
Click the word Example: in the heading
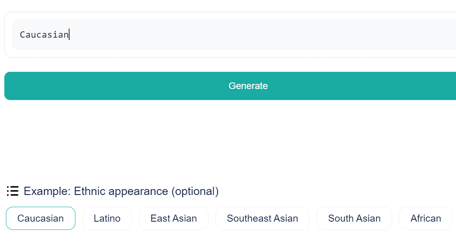(47, 191)
